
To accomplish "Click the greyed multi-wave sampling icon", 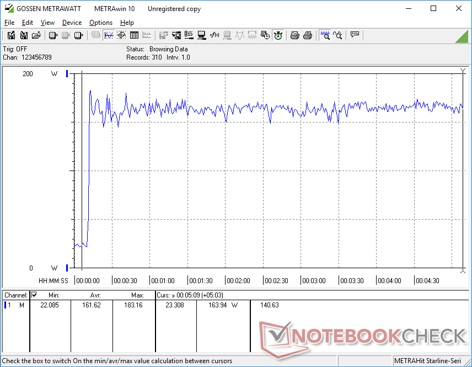I will coord(252,35).
